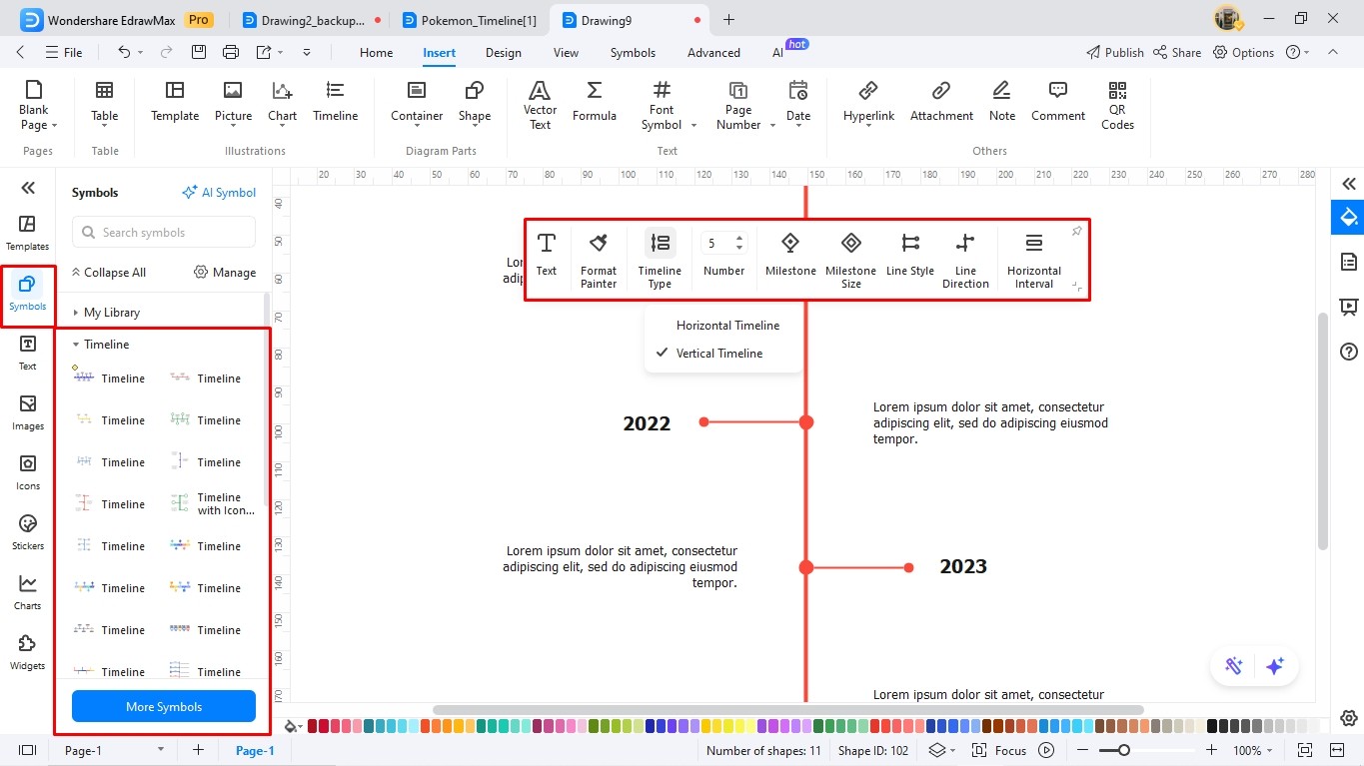Open Milestone Size option
The height and width of the screenshot is (766, 1364).
point(850,260)
